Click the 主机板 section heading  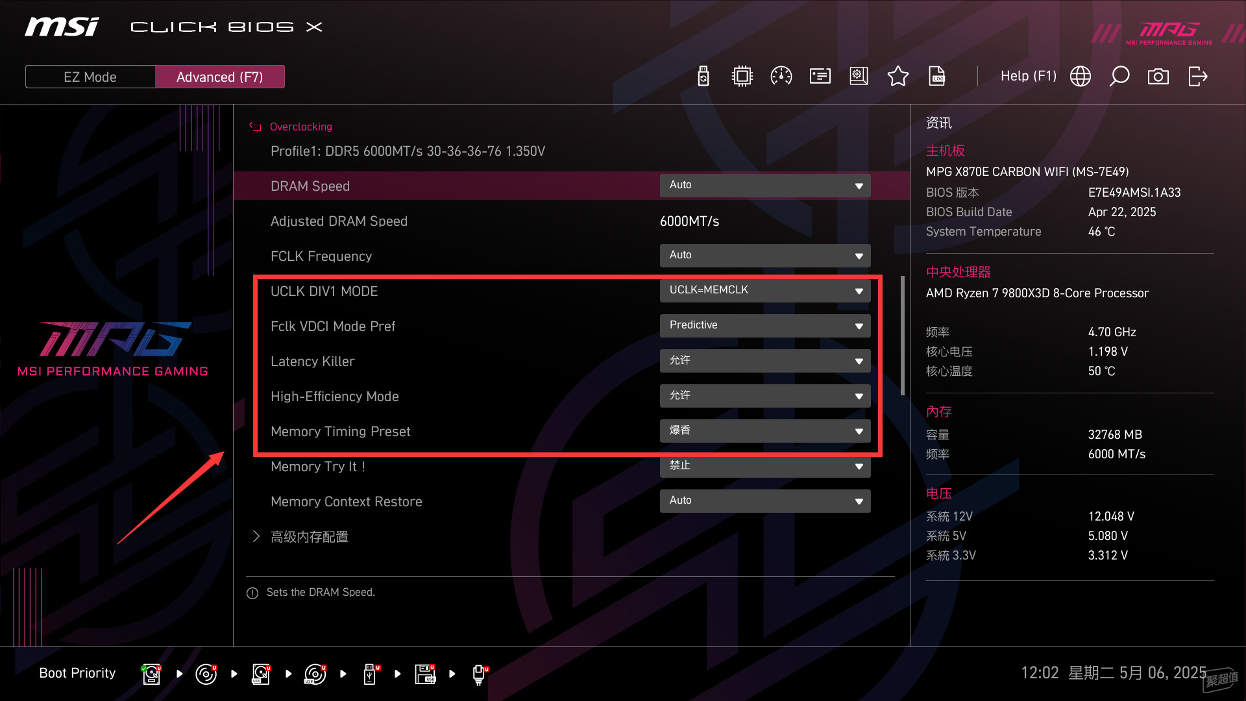[x=945, y=151]
